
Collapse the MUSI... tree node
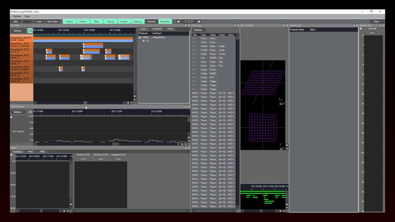[140, 37]
